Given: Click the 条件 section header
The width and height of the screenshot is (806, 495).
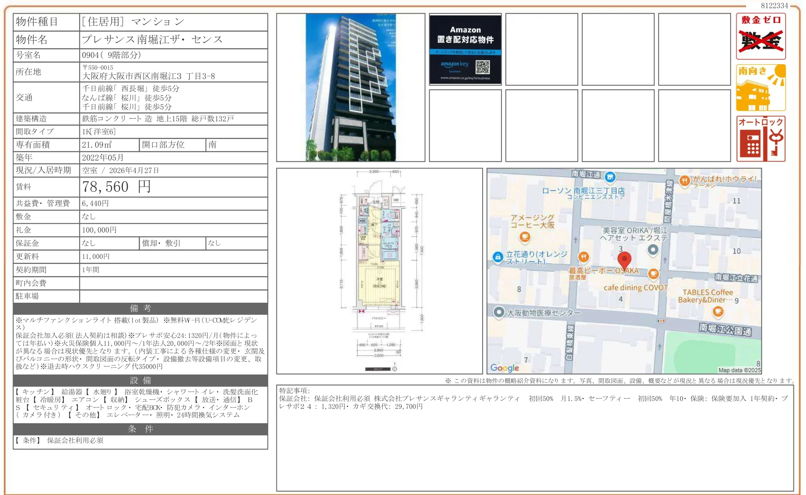Looking at the screenshot, I should (140, 429).
